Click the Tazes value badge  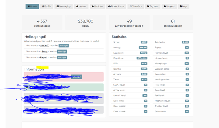pos(144,80)
